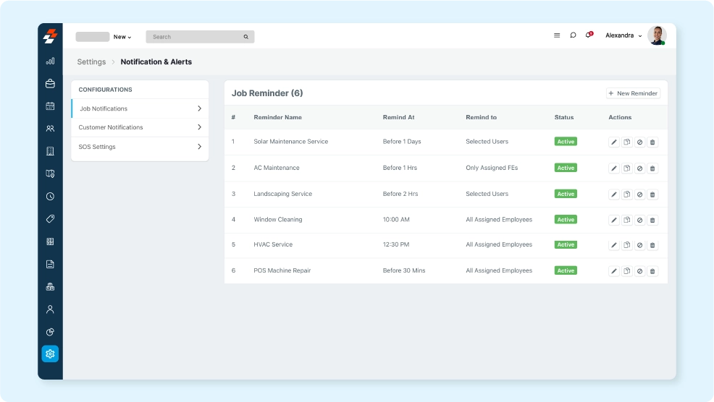Copy the Landscaping Service reminder
The width and height of the screenshot is (714, 402).
627,194
